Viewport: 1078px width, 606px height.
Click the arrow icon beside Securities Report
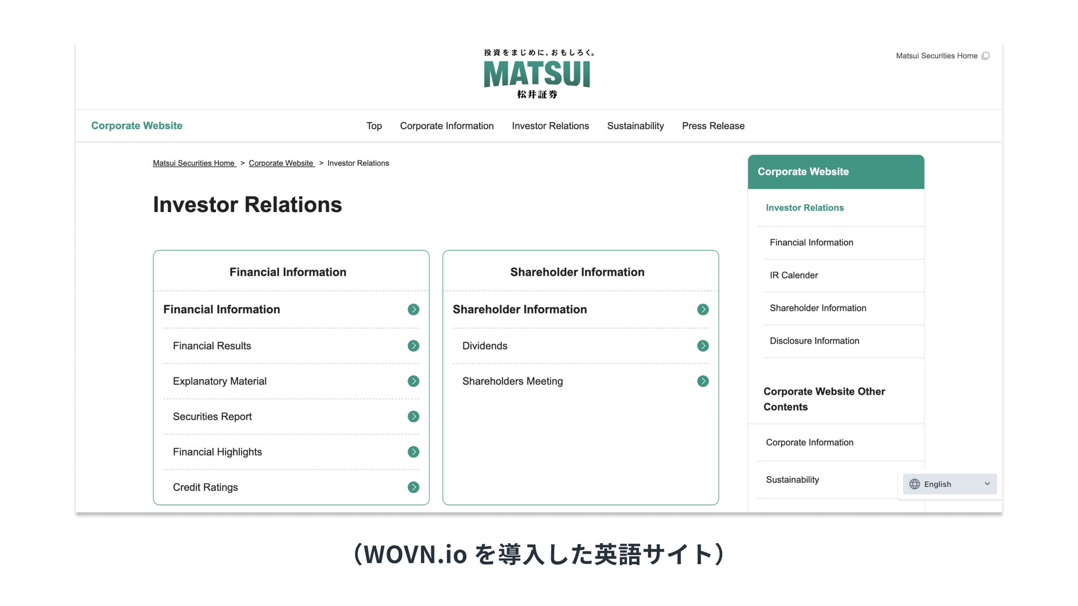[x=413, y=417]
